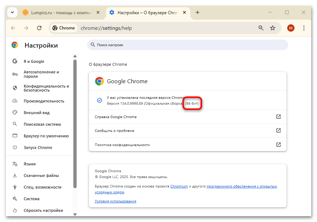Click the translate icon for Языки
This screenshot has height=222, width=317.
pos(15,164)
